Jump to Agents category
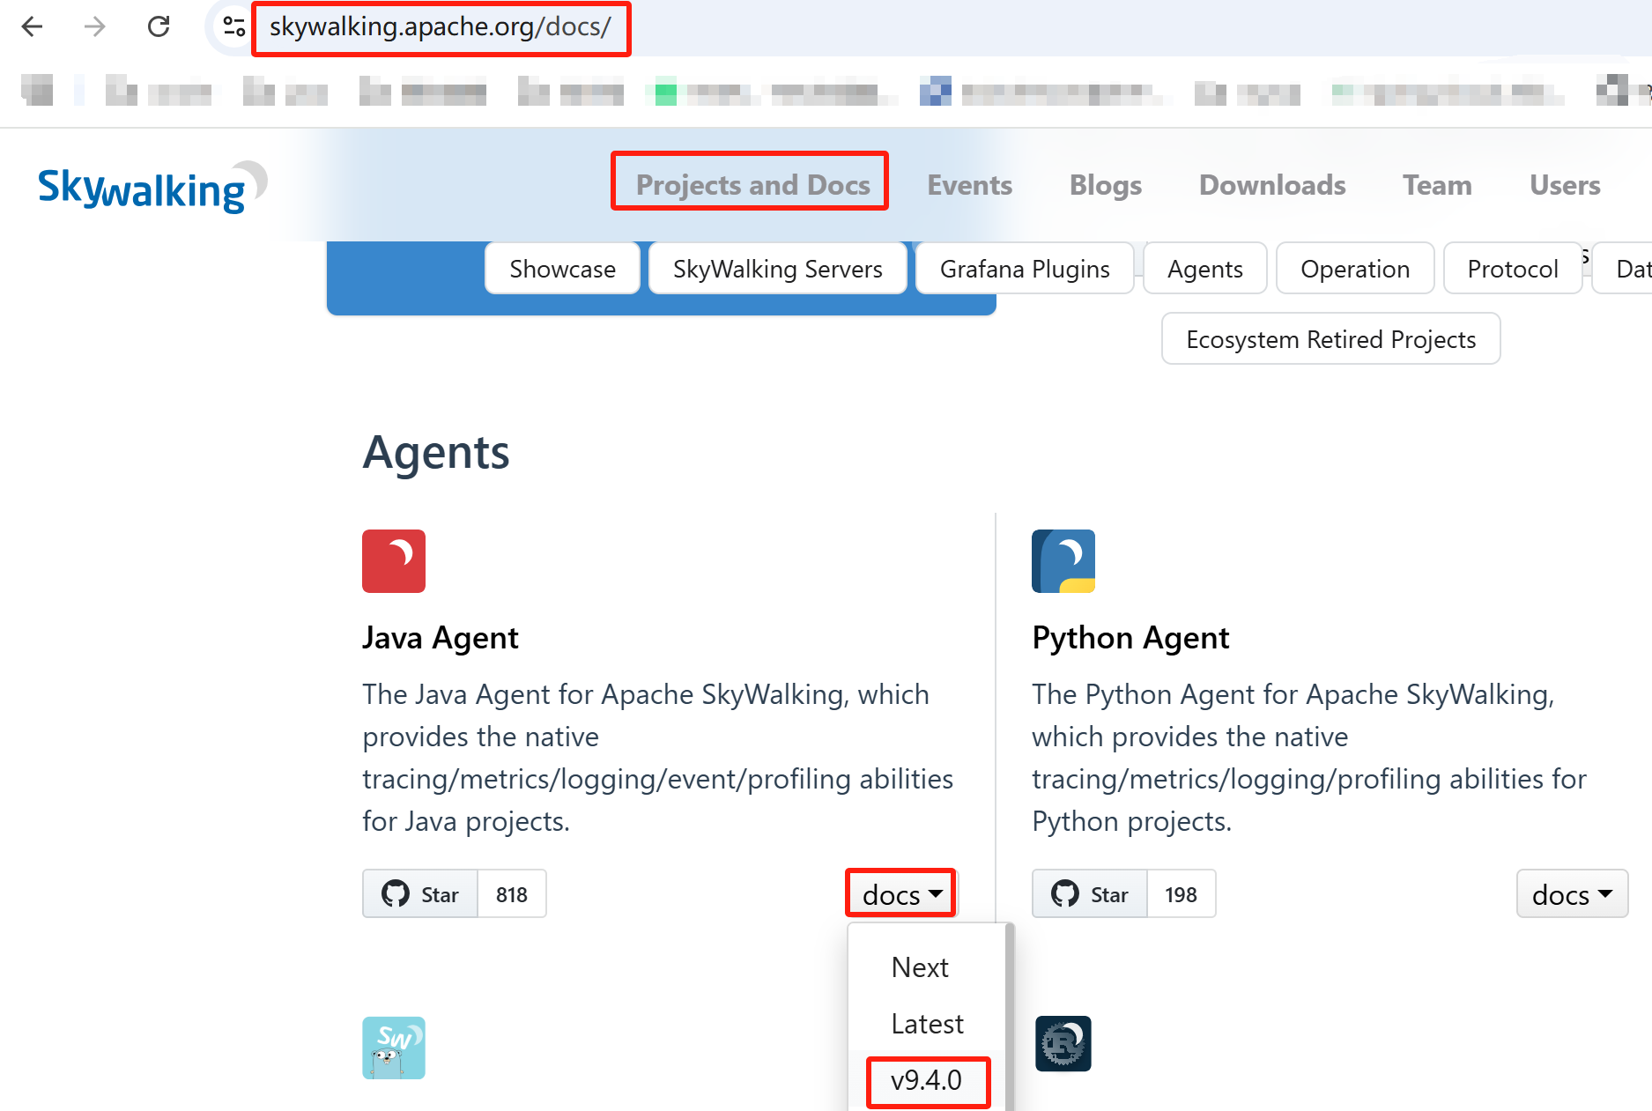 click(1204, 269)
